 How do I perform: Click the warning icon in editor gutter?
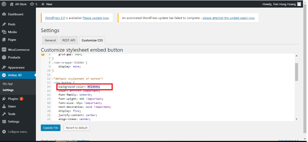[43, 55]
